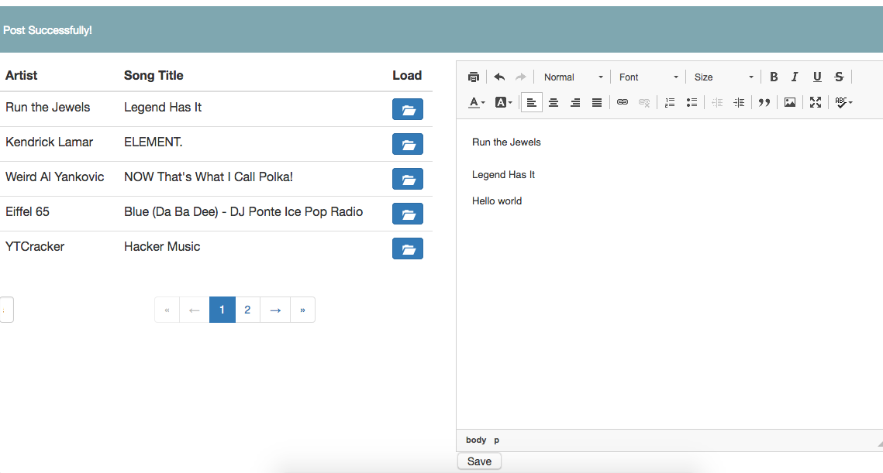Undo the last edit

499,77
